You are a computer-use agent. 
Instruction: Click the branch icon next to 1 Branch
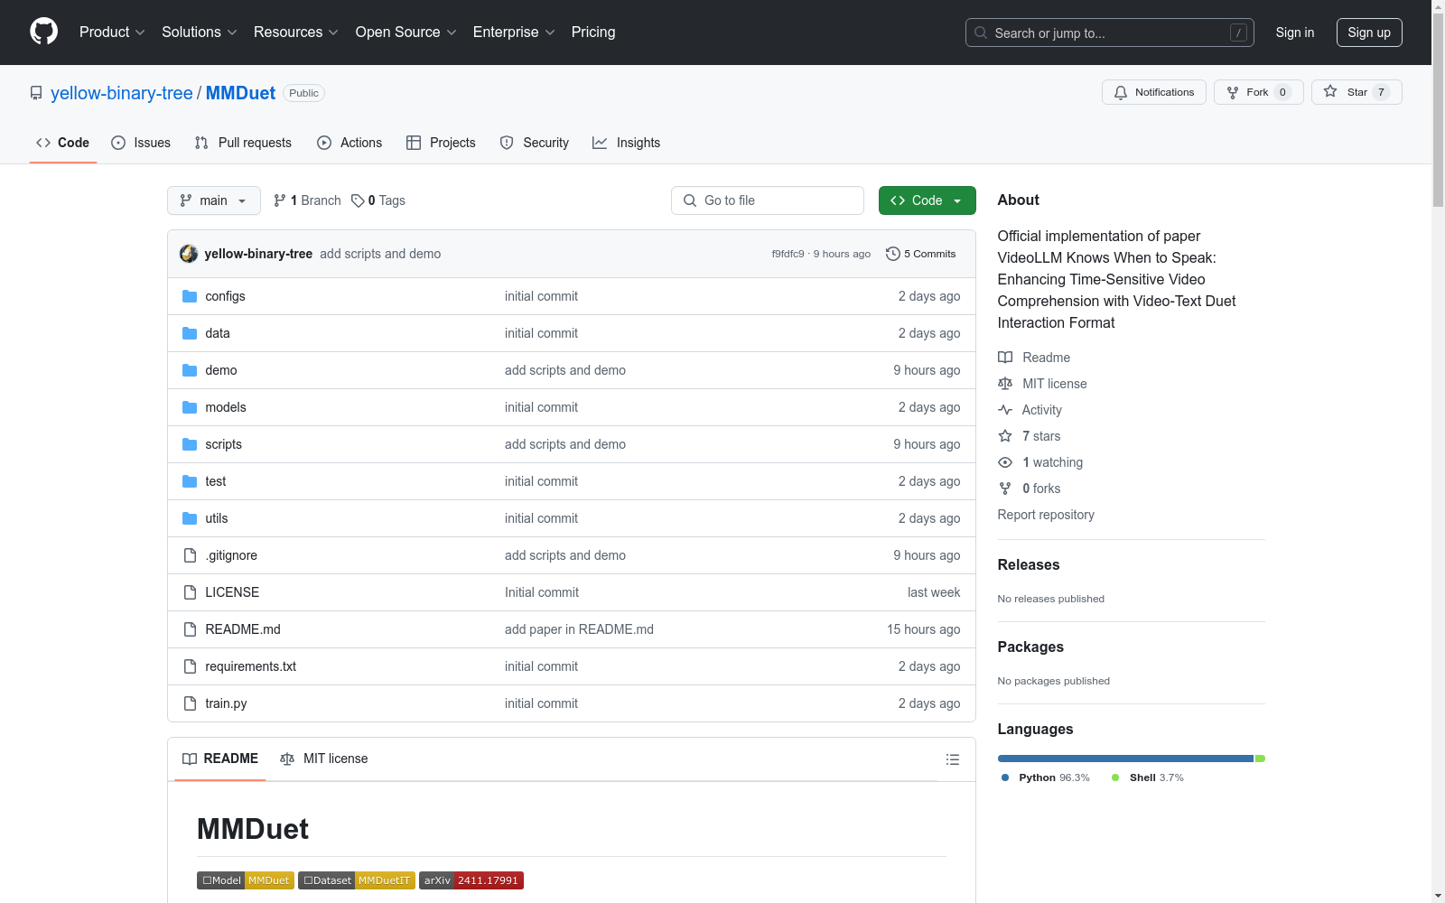(280, 200)
